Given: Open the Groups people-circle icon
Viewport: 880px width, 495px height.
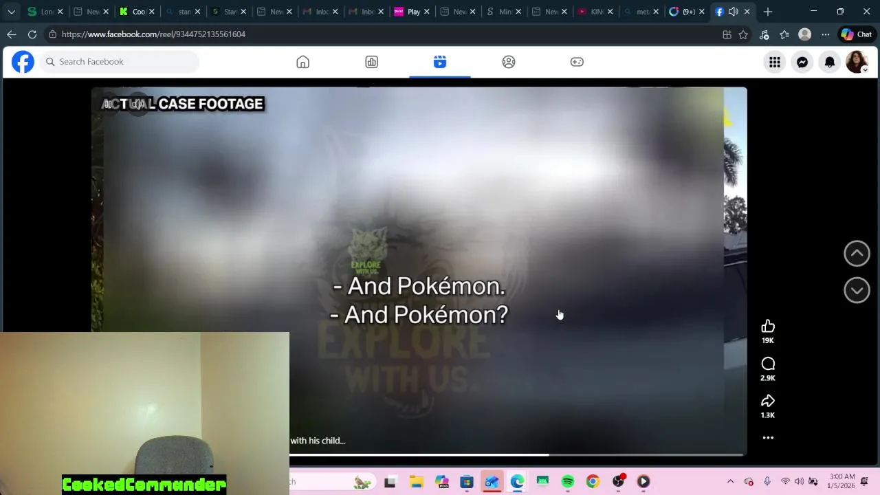Looking at the screenshot, I should (509, 62).
